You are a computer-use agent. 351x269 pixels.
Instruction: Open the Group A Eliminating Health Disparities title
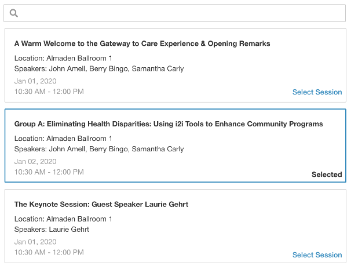pos(169,124)
